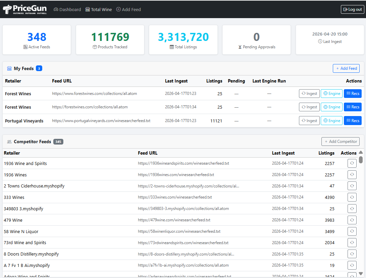366x278 pixels.
Task: Log out of PriceGun
Action: (352, 9)
